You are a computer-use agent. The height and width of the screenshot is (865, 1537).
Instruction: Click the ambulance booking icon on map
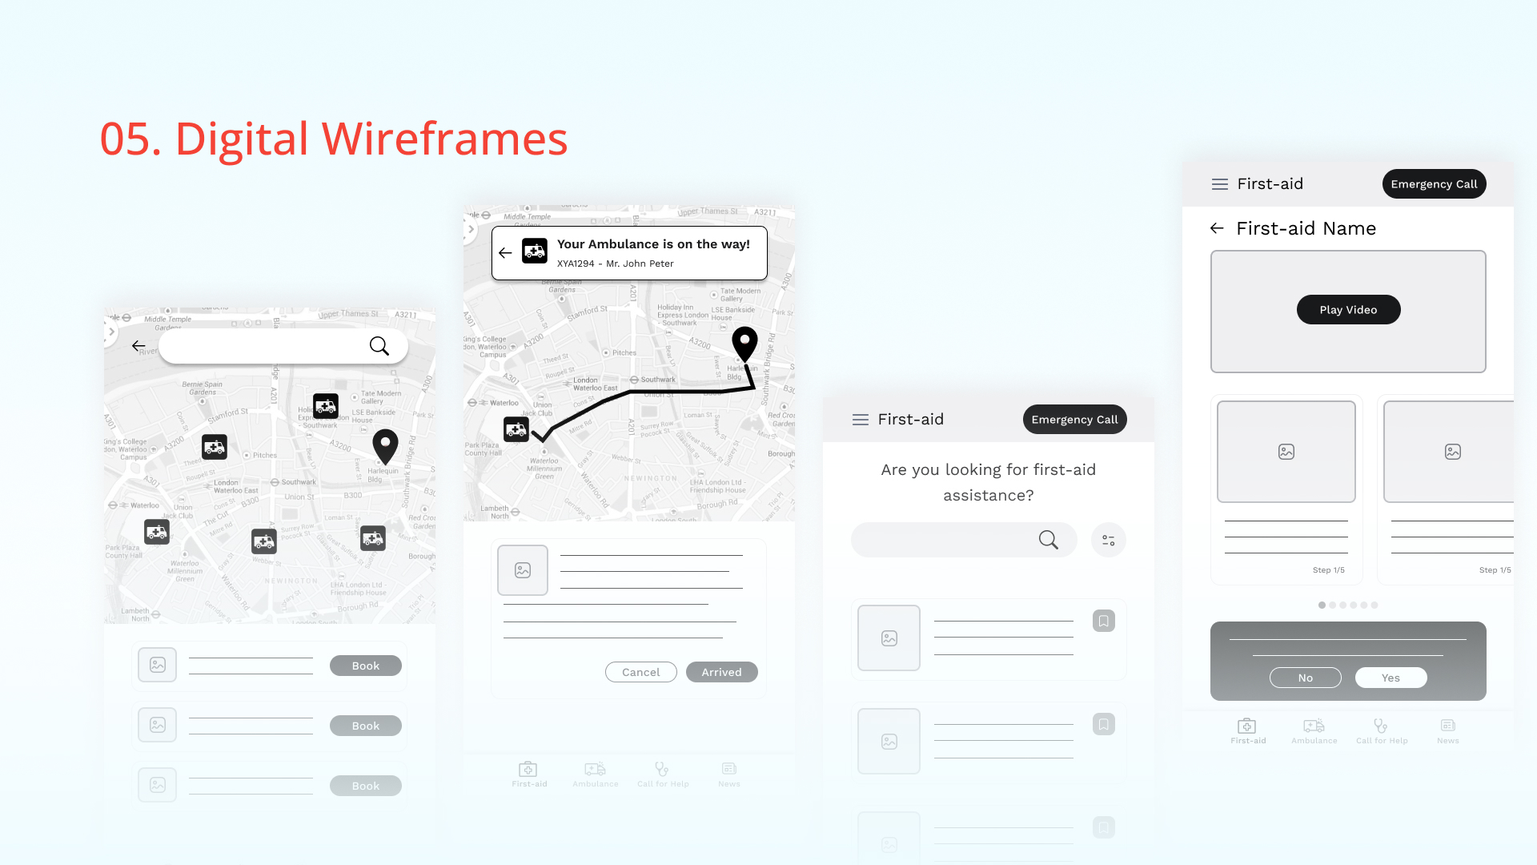[326, 405]
